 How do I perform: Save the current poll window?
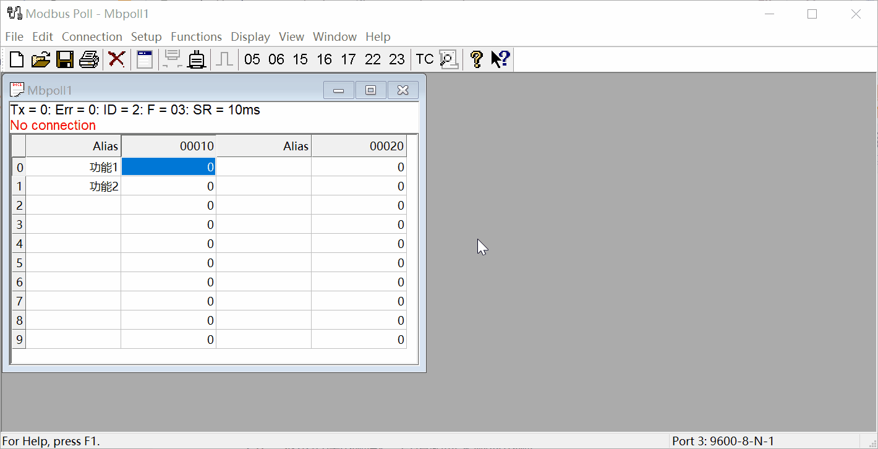pos(65,59)
